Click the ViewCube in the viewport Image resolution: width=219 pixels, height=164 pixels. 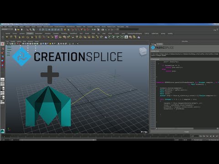(x=143, y=51)
